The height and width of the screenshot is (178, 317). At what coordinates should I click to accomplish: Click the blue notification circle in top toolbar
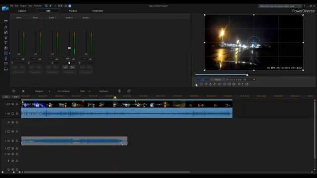tap(70, 6)
